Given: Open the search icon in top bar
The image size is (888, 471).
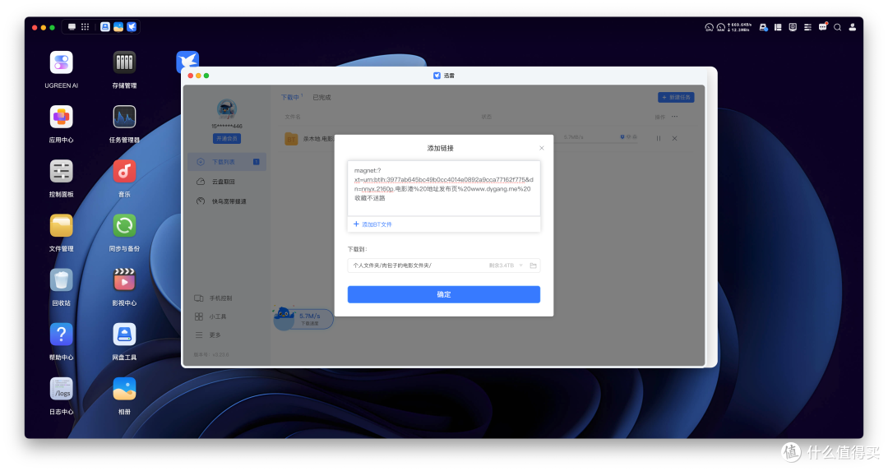Looking at the screenshot, I should pos(838,27).
